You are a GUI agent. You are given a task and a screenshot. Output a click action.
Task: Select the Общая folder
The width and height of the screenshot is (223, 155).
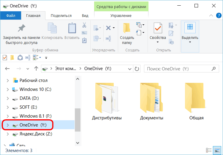click(196, 101)
